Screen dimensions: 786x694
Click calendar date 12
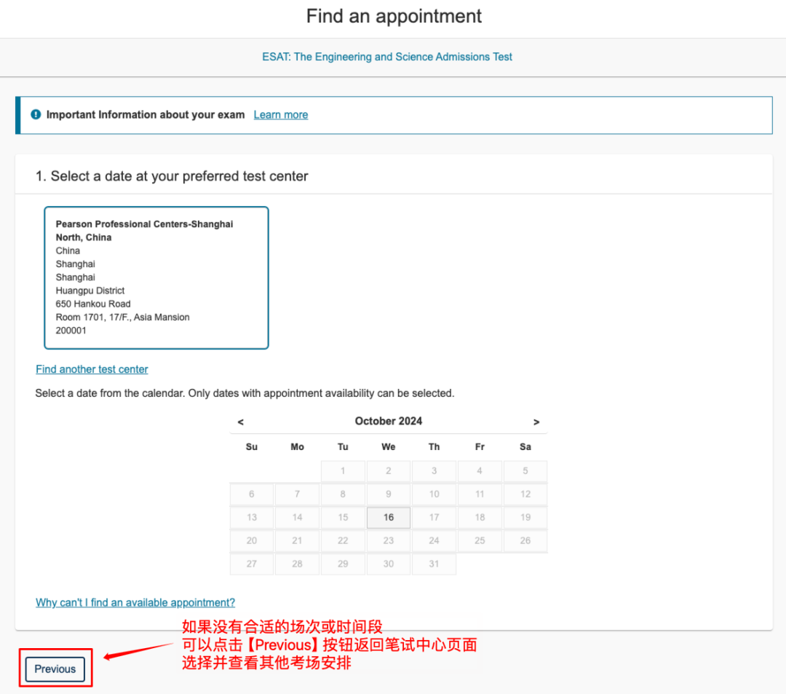[x=525, y=494]
